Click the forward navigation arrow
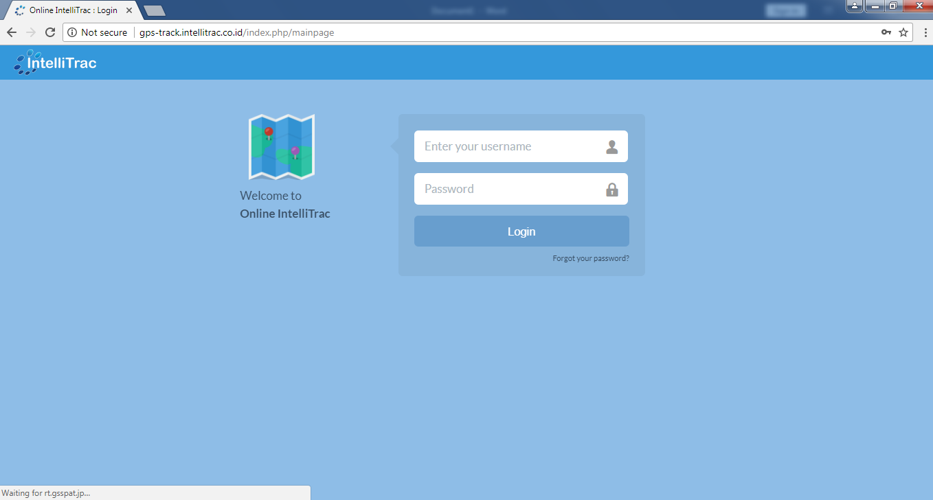933x500 pixels. click(x=30, y=32)
